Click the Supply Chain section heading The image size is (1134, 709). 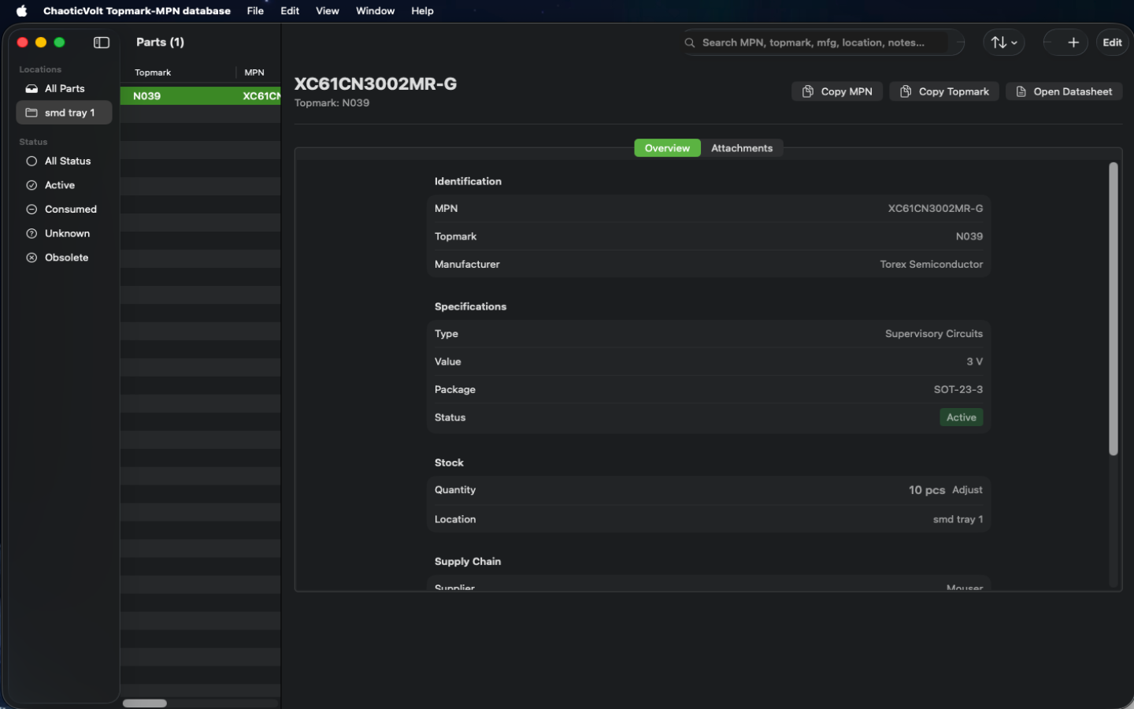pos(468,562)
